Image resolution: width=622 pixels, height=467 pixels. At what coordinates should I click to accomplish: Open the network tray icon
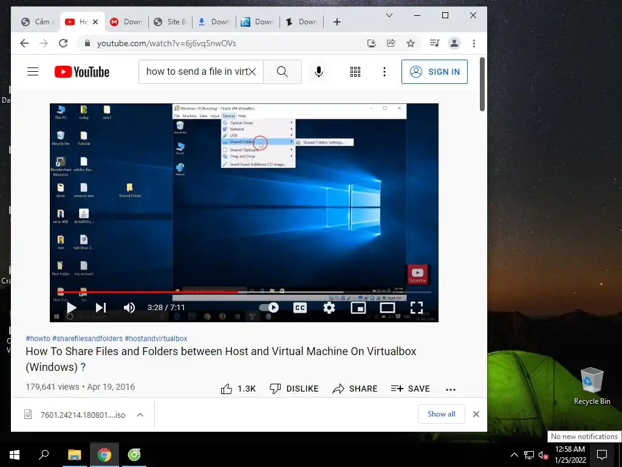pos(529,455)
